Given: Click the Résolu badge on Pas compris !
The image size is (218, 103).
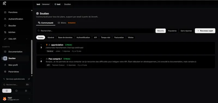Looking at the screenshot, I should [x=67, y=59].
